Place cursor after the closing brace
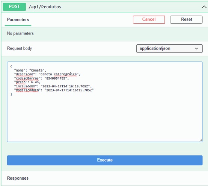 coord(13,94)
